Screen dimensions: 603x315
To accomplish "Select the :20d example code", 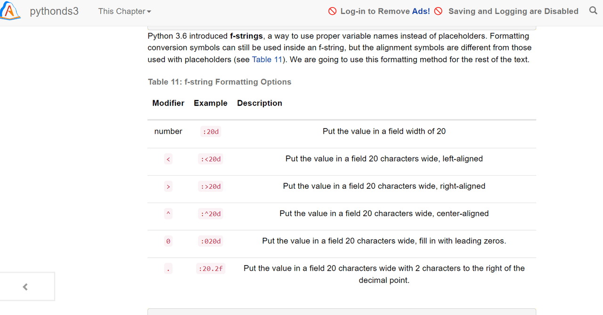I will tap(211, 132).
